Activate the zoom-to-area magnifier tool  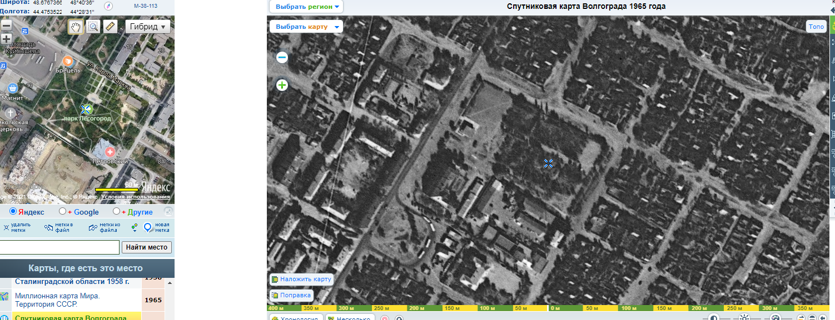pyautogui.click(x=93, y=27)
